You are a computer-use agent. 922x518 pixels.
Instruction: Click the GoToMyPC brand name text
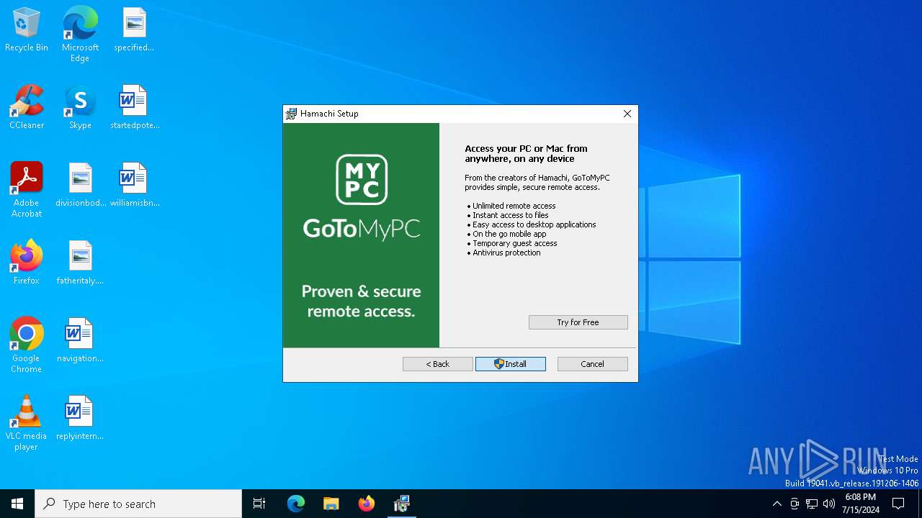[362, 229]
